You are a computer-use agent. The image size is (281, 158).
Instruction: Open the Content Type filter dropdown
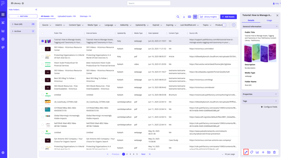point(76,25)
